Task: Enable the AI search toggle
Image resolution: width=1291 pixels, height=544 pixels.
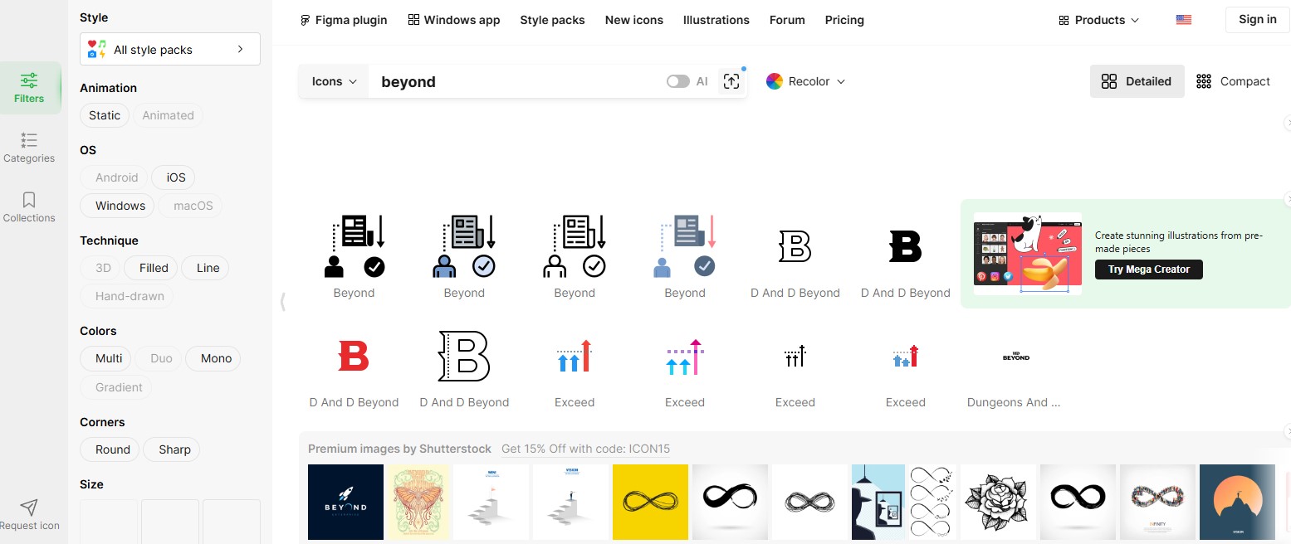Action: click(677, 80)
